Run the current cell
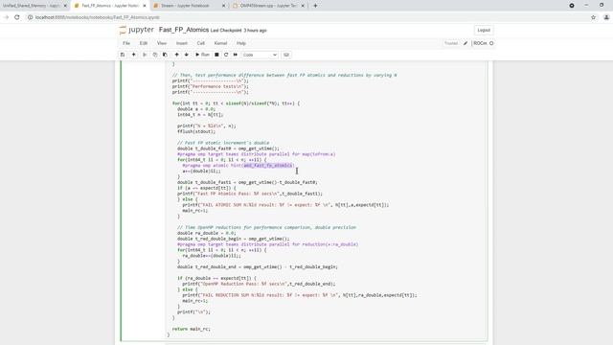 pyautogui.click(x=202, y=55)
